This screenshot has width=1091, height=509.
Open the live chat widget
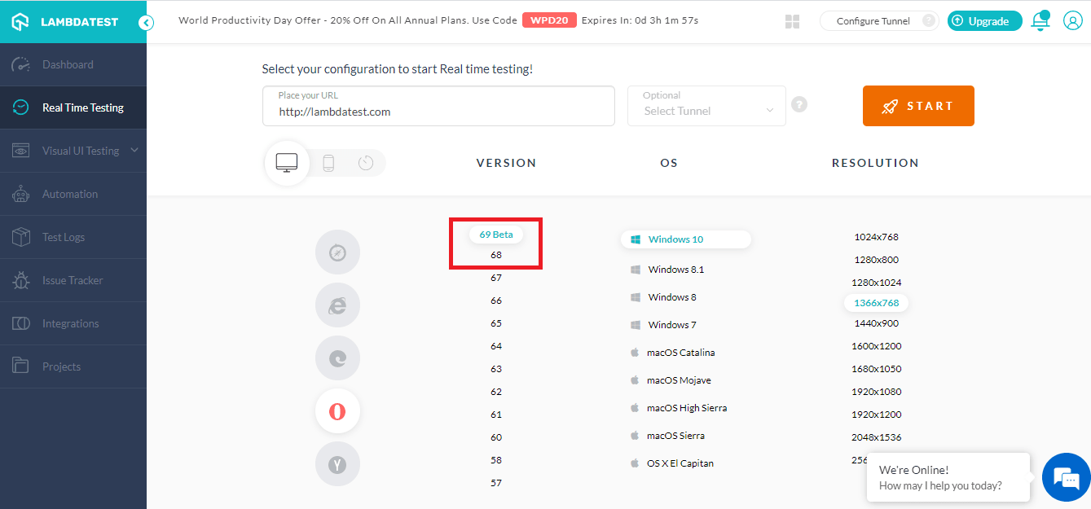coord(1066,477)
